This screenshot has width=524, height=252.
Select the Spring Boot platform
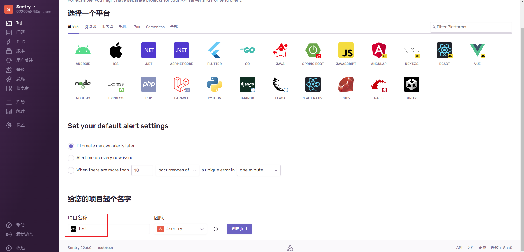tap(313, 50)
